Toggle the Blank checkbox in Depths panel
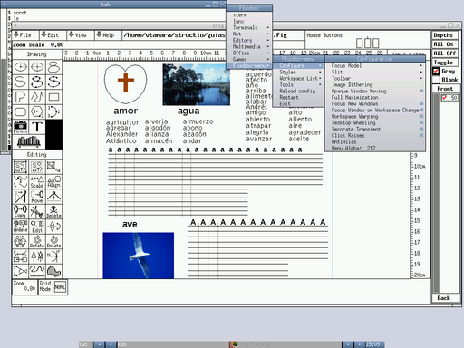The height and width of the screenshot is (348, 464). tap(436, 80)
